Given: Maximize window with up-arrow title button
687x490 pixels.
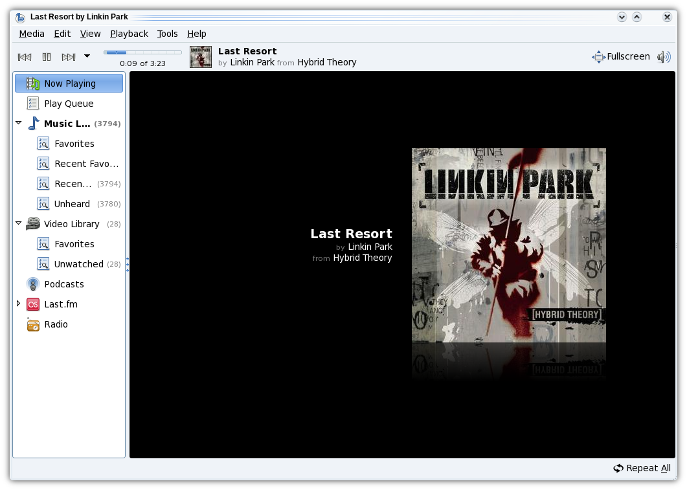Looking at the screenshot, I should tap(636, 17).
